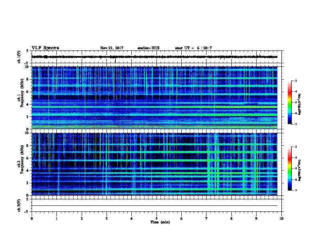Click the time axis tick label "7"
Image resolution: width=317 pixels, height=245 pixels.
point(207,219)
